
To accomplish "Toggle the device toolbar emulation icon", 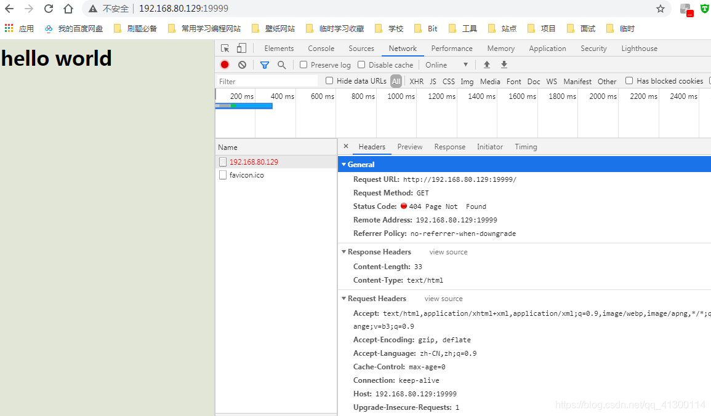I will pos(241,48).
